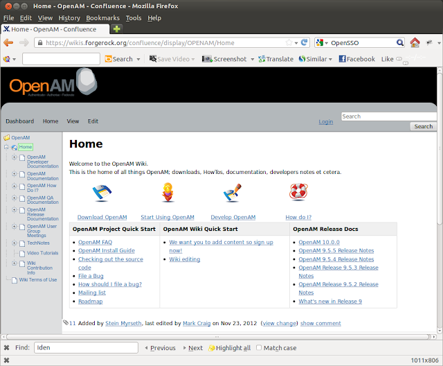The width and height of the screenshot is (443, 366).
Task: Expand the OpenAM Documentation tree node
Action: click(14, 174)
